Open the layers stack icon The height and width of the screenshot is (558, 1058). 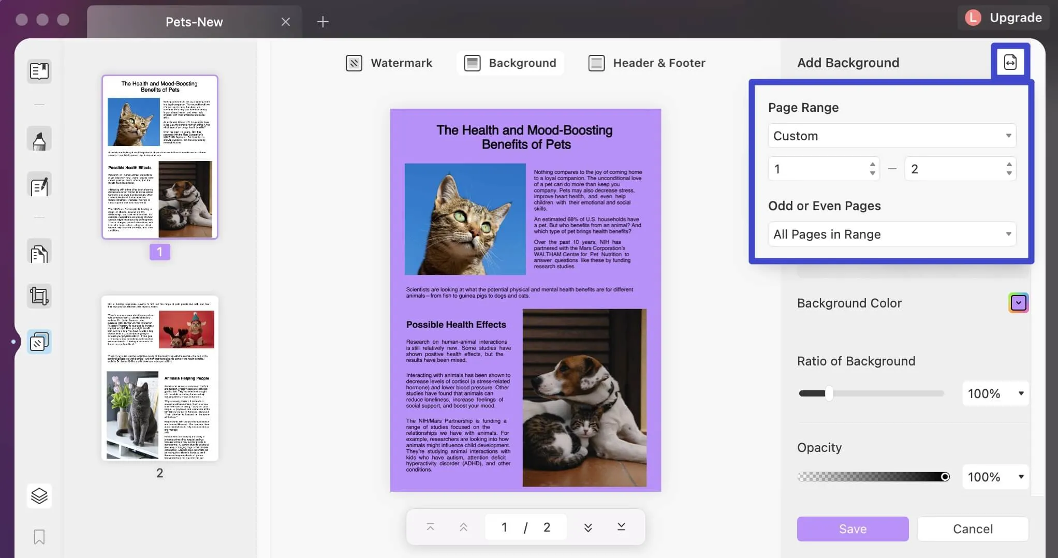[39, 496]
